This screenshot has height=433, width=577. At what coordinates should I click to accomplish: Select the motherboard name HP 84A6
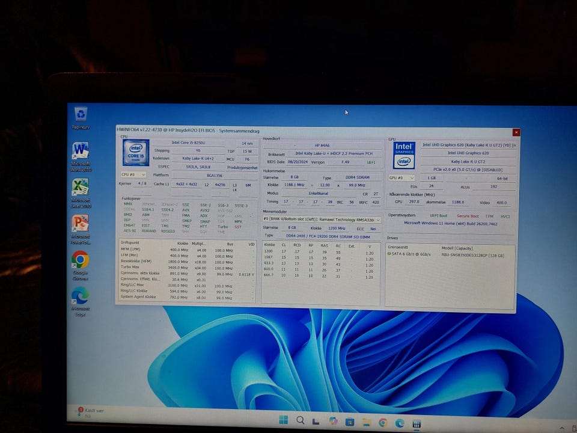point(322,146)
